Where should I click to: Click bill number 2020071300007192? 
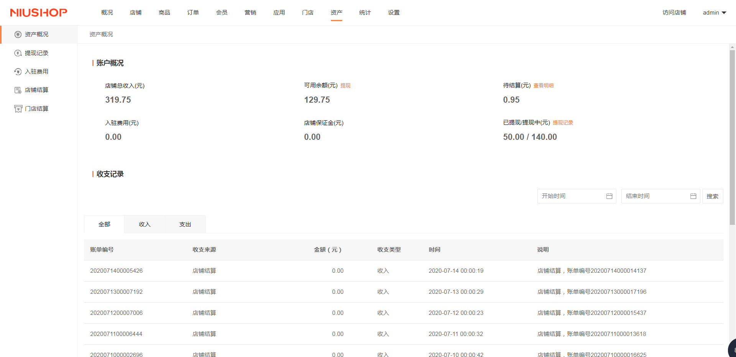tap(117, 292)
